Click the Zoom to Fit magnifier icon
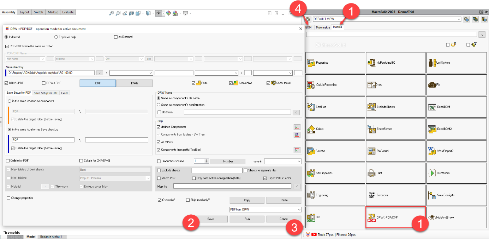The height and width of the screenshot is (239, 489). [x=112, y=13]
